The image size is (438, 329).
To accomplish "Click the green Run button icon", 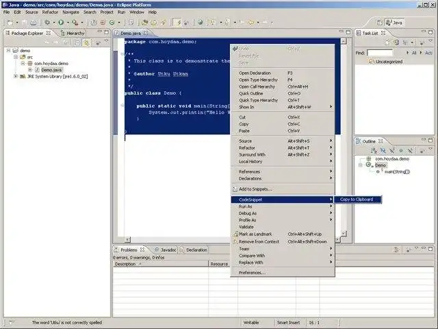I will pos(61,23).
